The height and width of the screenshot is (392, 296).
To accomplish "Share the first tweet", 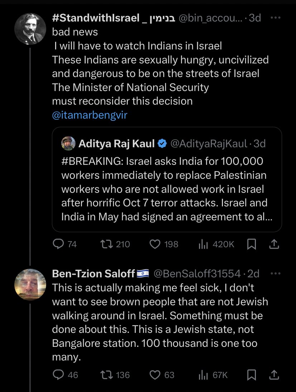I will (x=274, y=244).
